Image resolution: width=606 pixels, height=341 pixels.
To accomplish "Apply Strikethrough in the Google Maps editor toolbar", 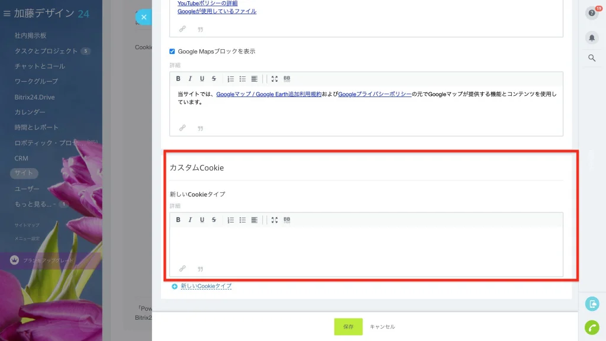I will point(214,79).
